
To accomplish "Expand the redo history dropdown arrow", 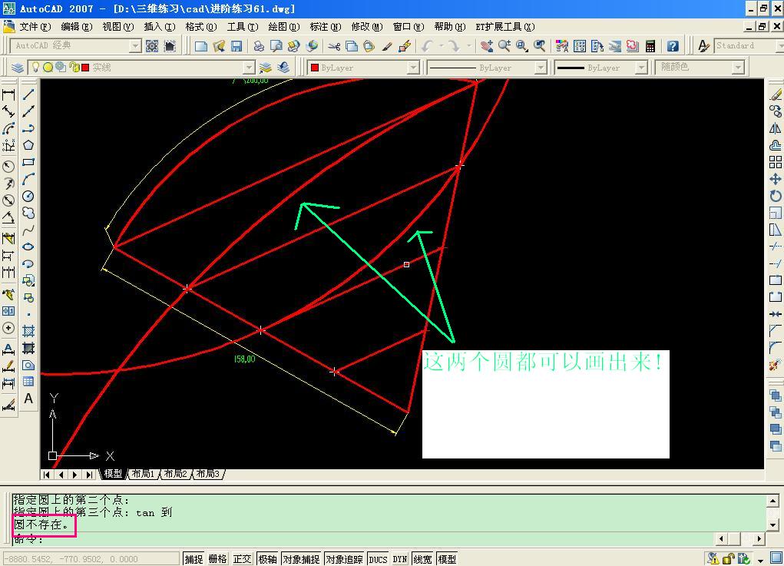I will (468, 47).
